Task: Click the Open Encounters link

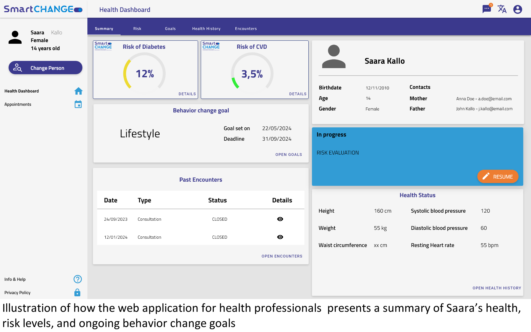Action: pyautogui.click(x=282, y=256)
